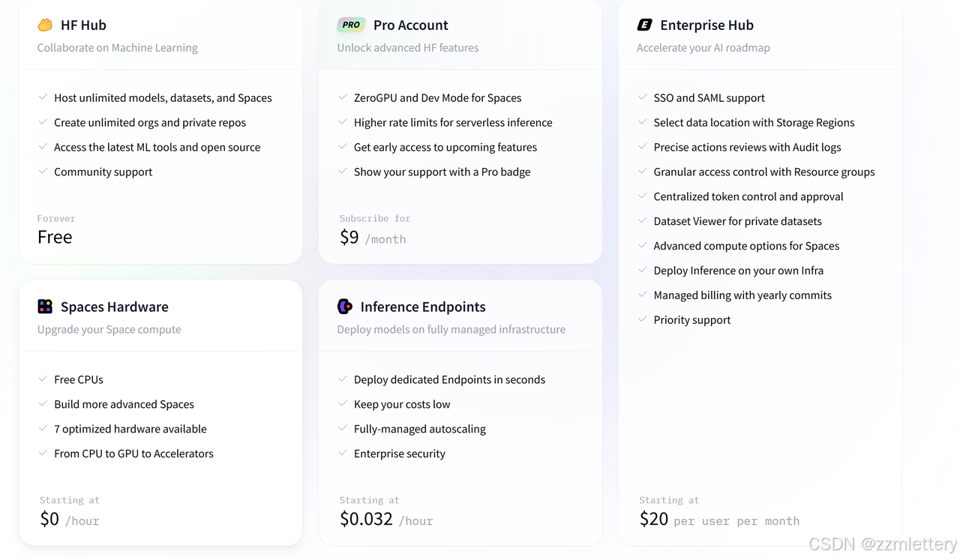The height and width of the screenshot is (560, 960).
Task: Select 'Upgrade your Space compute' subtitle
Action: click(109, 329)
